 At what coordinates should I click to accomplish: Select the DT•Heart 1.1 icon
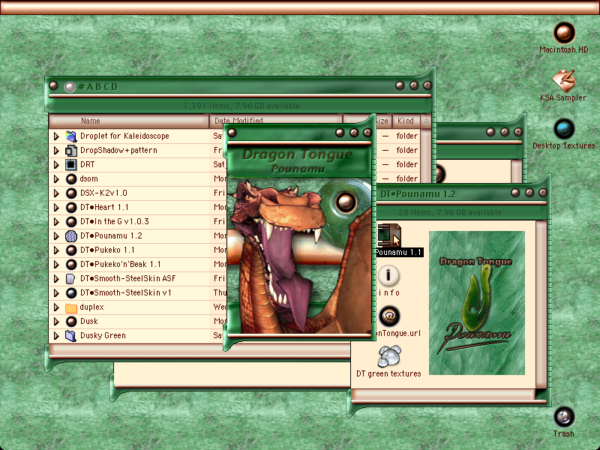pyautogui.click(x=71, y=208)
